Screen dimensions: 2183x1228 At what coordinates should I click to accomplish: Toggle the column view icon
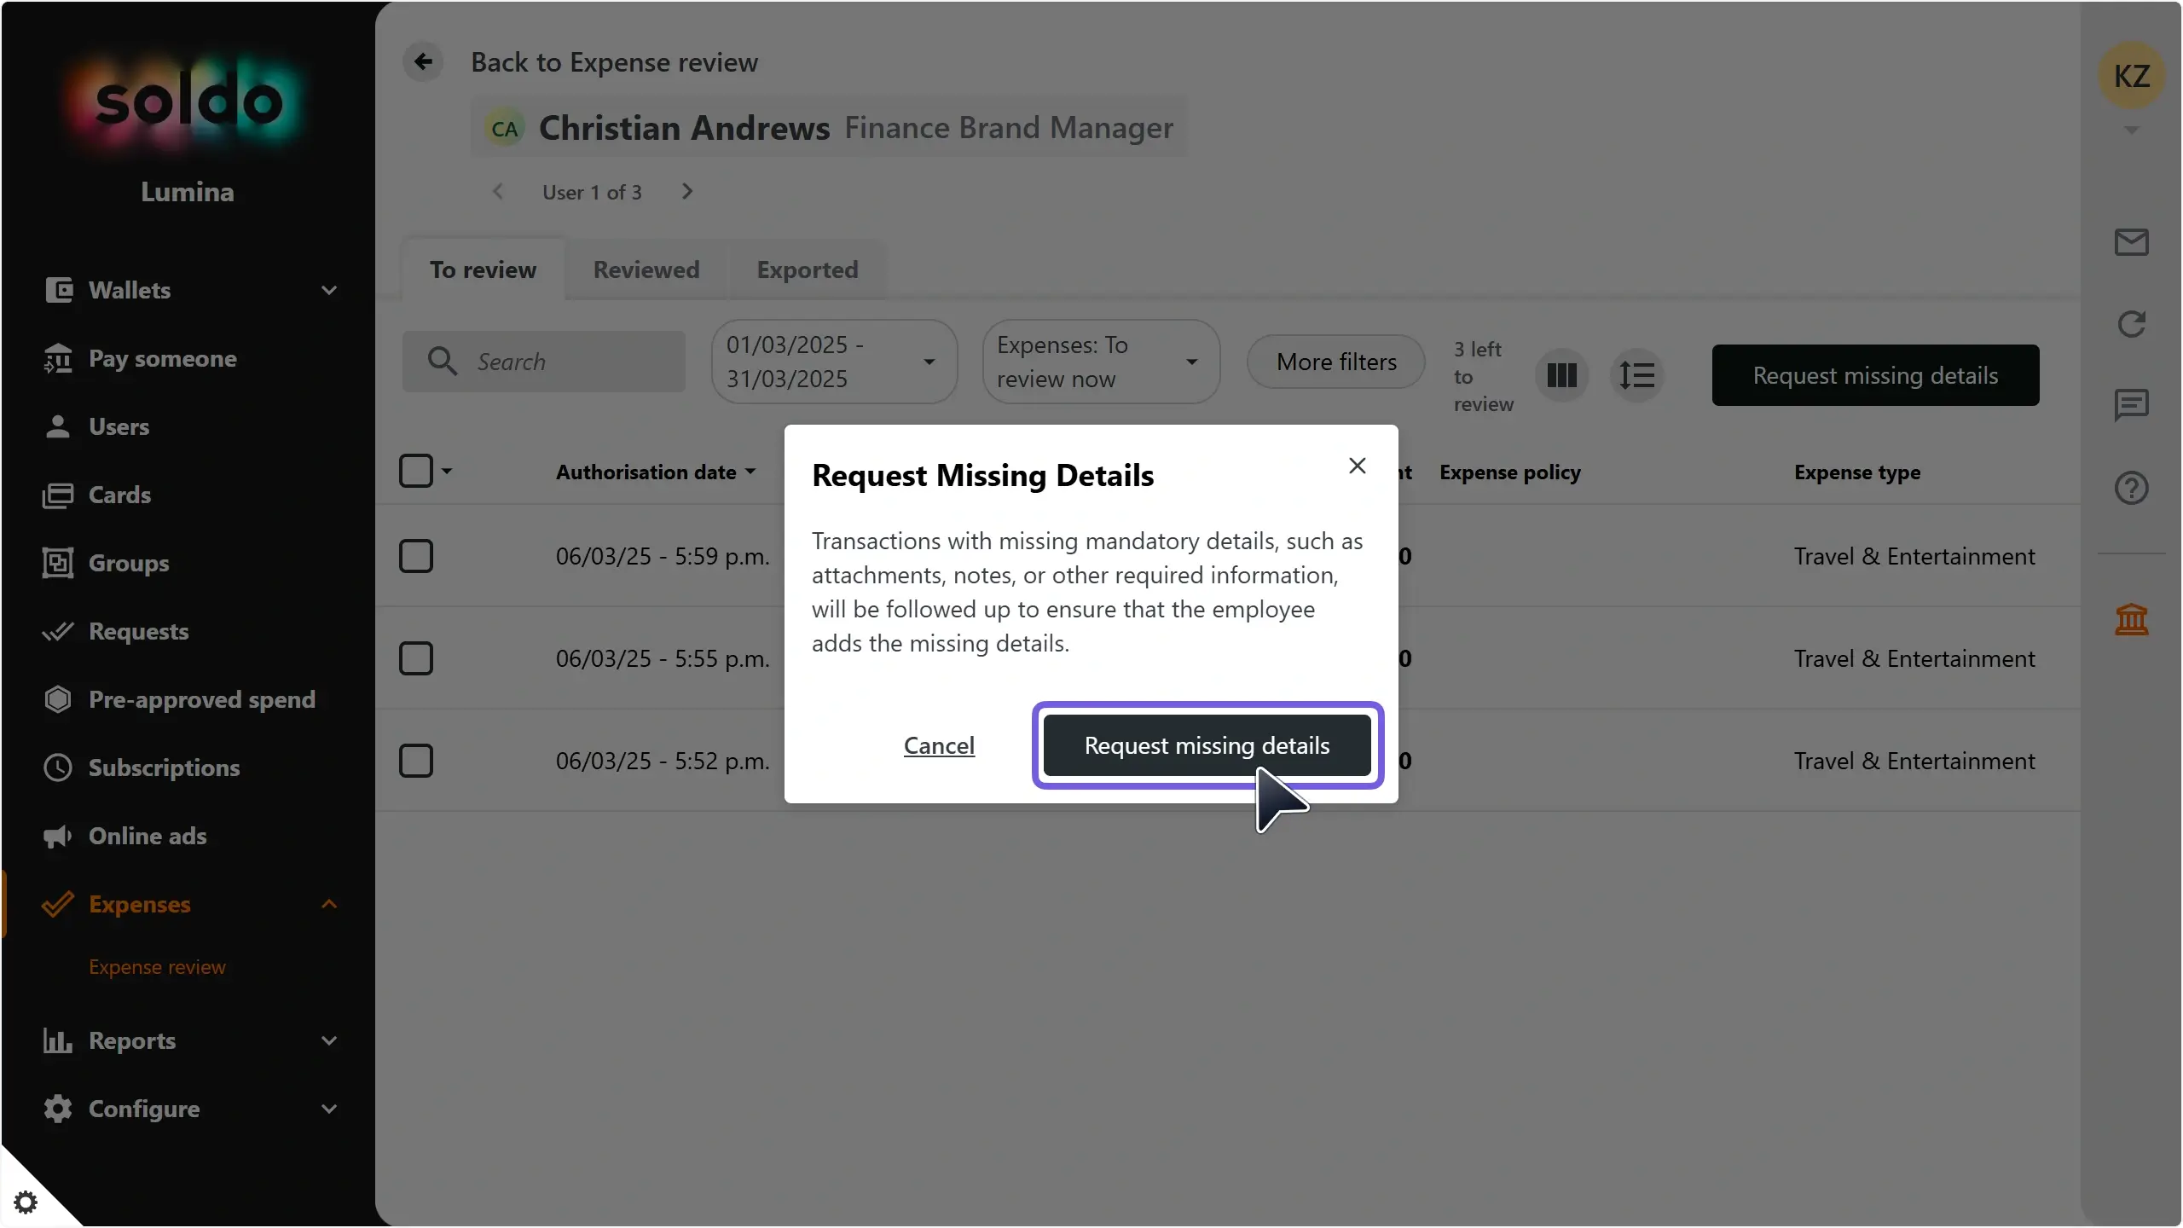(x=1561, y=375)
